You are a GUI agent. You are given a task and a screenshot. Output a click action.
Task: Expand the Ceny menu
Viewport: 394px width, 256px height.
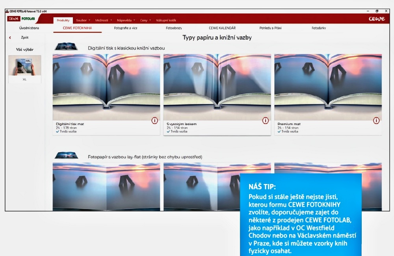(x=145, y=20)
